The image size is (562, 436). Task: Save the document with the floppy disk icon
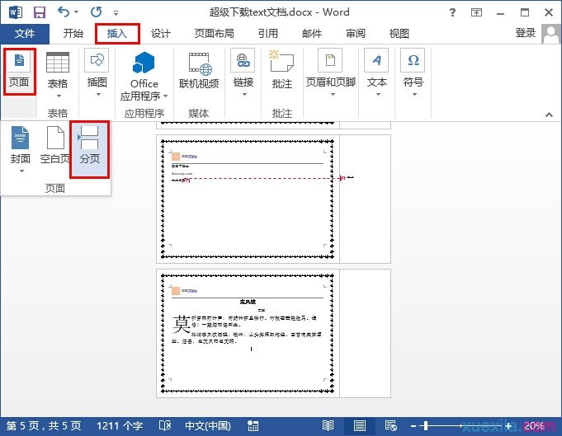40,12
